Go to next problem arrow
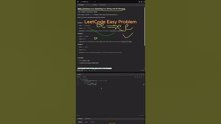This screenshot has height=124, width=221. pos(92,2)
